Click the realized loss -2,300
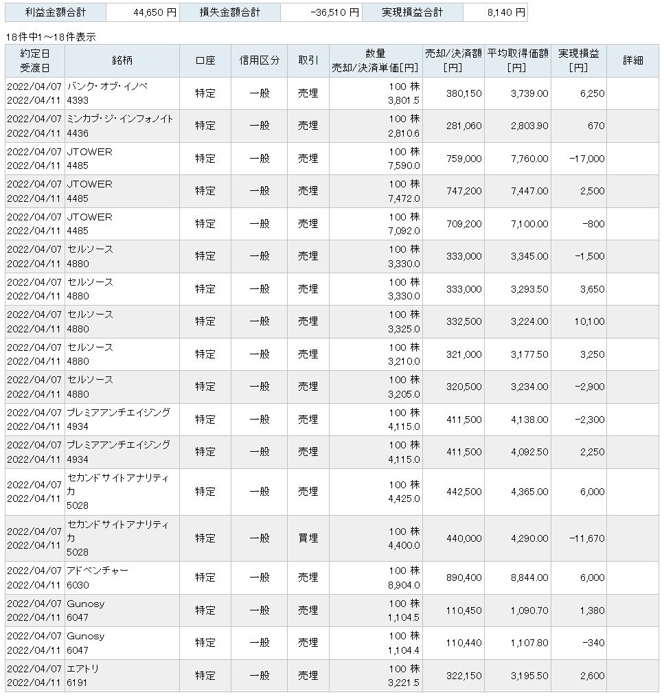This screenshot has height=697, width=664. point(590,420)
